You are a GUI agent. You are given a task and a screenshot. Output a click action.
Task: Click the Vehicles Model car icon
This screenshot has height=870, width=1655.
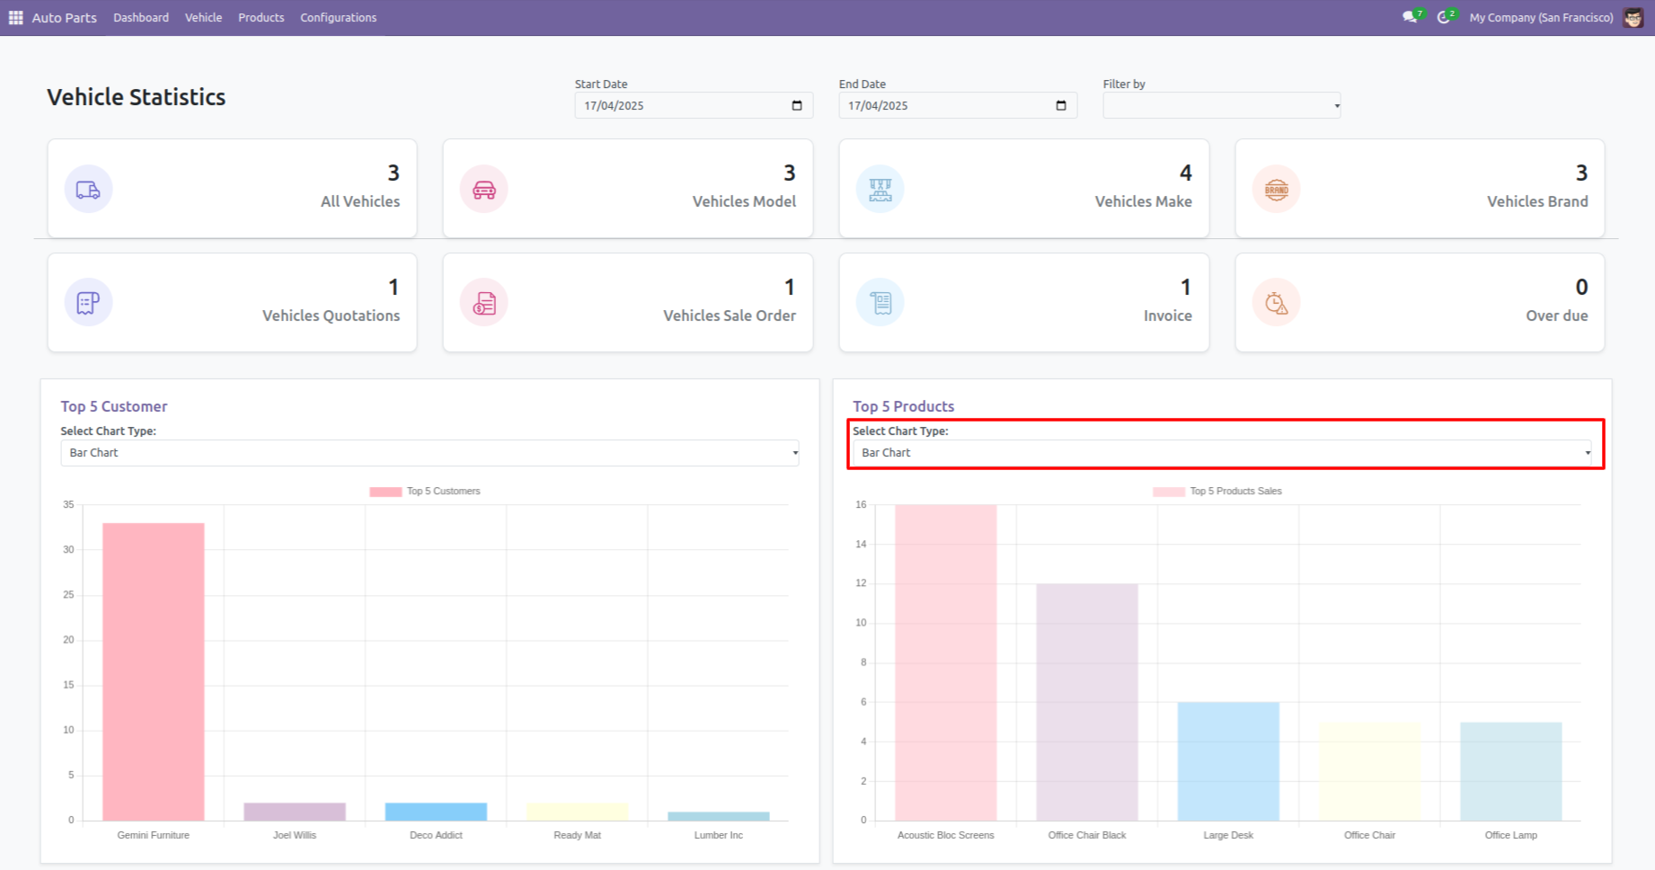(x=484, y=190)
